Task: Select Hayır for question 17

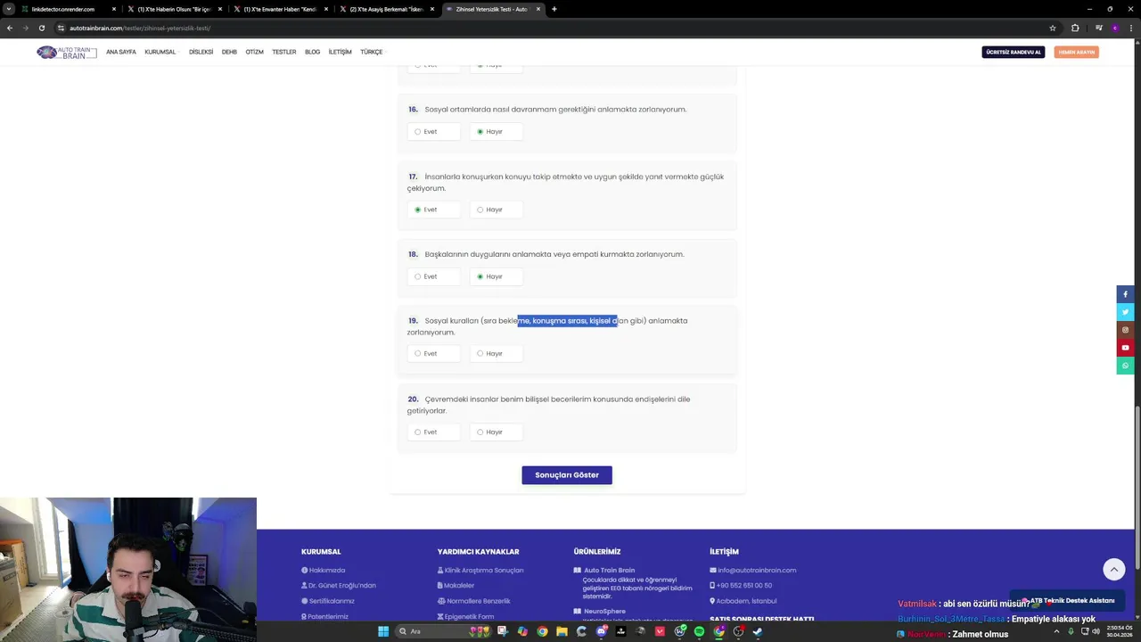Action: tap(496, 210)
